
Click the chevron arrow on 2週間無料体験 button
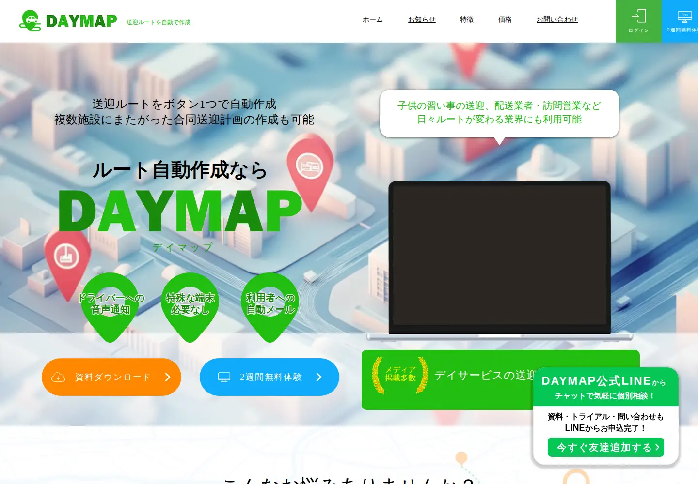[319, 377]
